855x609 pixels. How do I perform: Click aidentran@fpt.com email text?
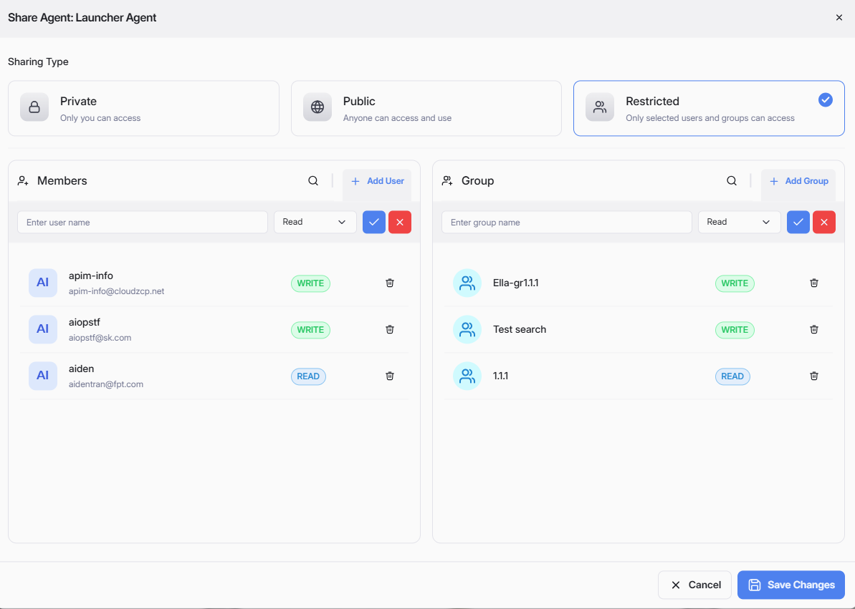(106, 384)
